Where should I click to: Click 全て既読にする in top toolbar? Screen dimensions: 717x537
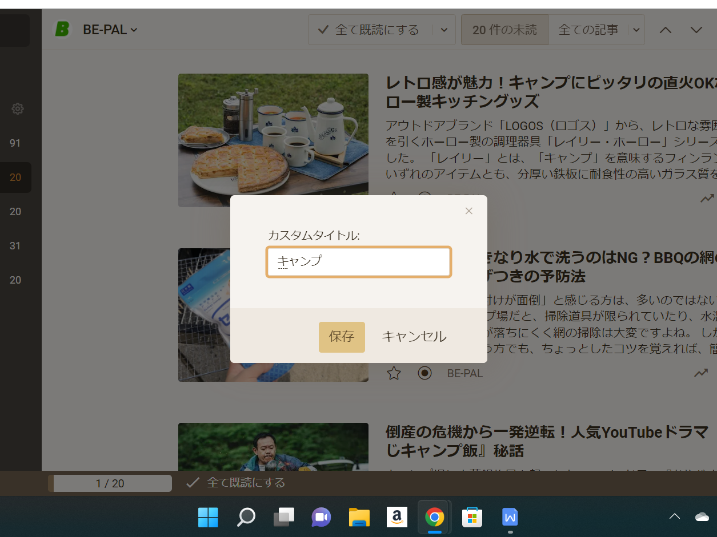[369, 30]
